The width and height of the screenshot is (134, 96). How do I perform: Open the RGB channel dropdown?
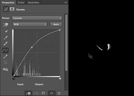pyautogui.click(x=30, y=24)
